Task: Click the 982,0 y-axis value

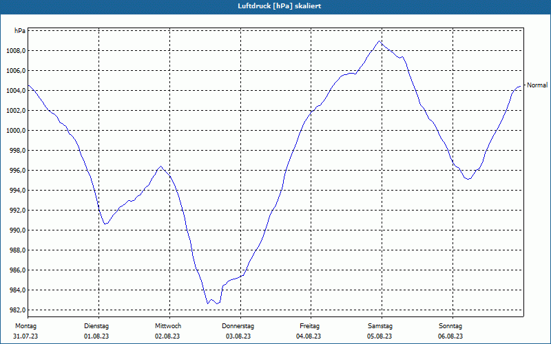Action: click(x=17, y=310)
